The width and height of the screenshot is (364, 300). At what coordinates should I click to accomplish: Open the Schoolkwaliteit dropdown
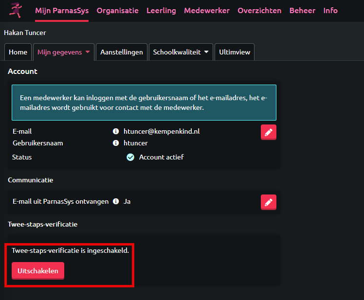181,52
